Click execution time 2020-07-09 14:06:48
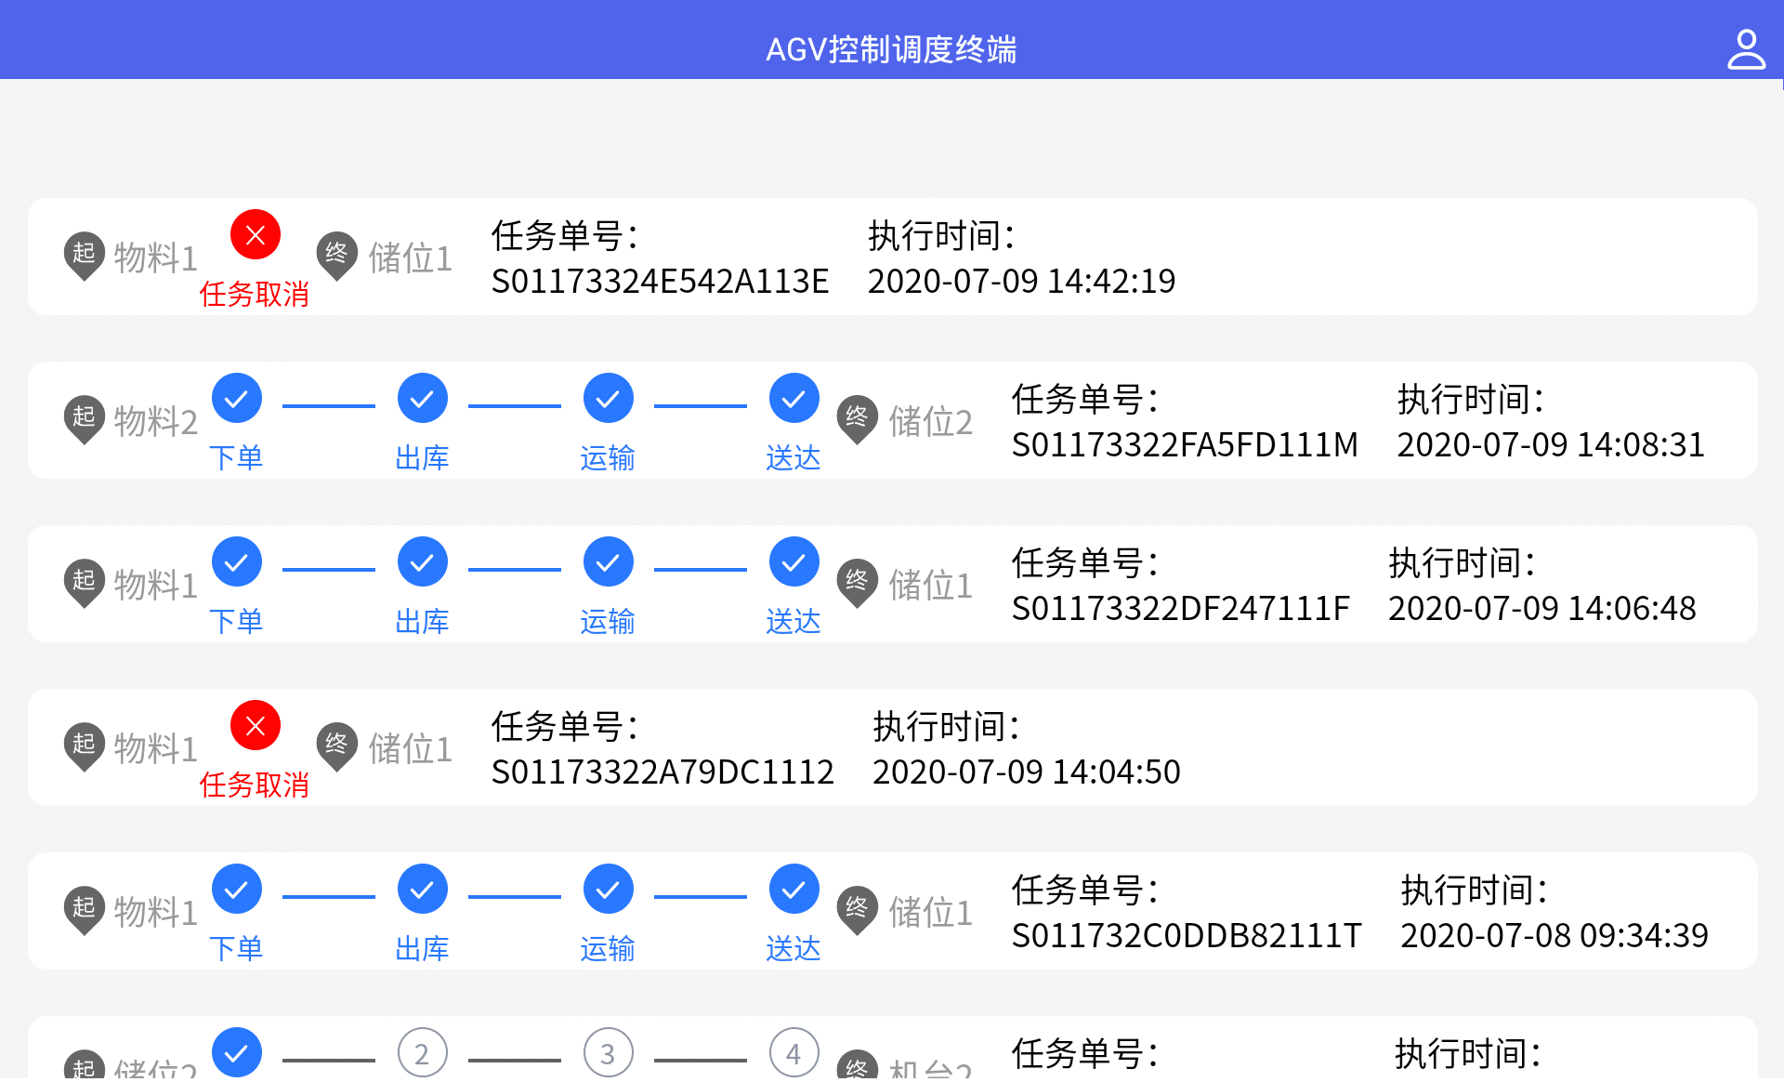 pyautogui.click(x=1541, y=609)
